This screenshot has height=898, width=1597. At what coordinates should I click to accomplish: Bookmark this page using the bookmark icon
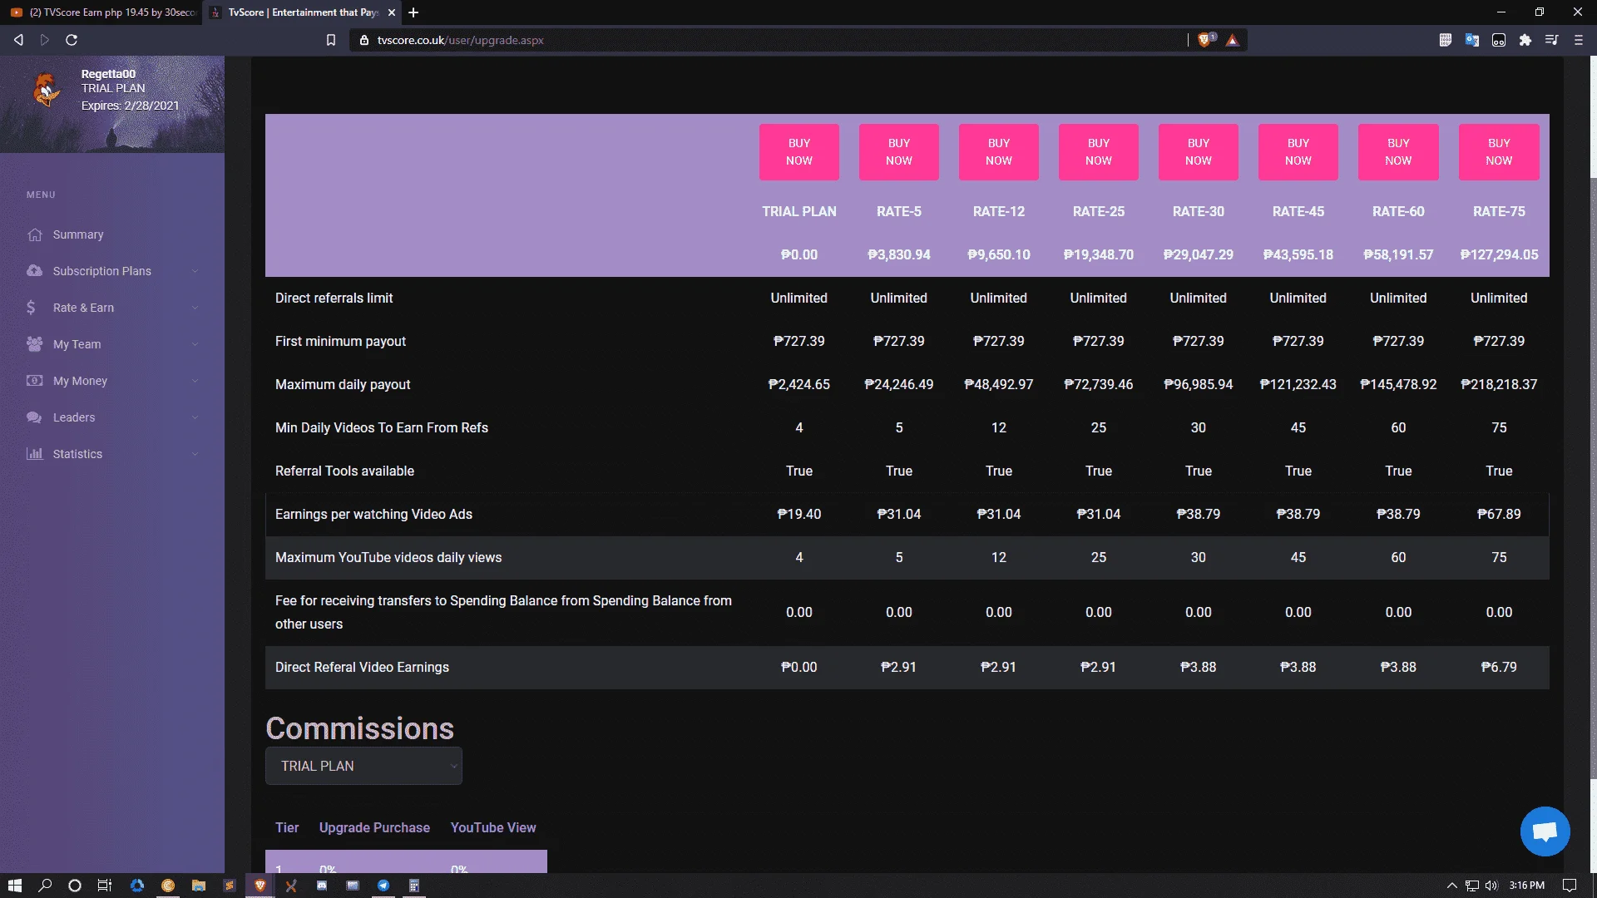click(x=331, y=40)
